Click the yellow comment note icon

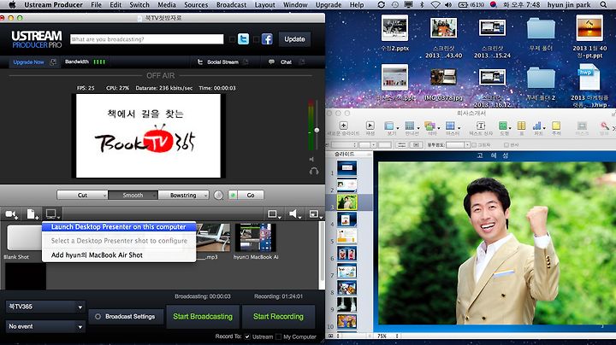(x=556, y=126)
